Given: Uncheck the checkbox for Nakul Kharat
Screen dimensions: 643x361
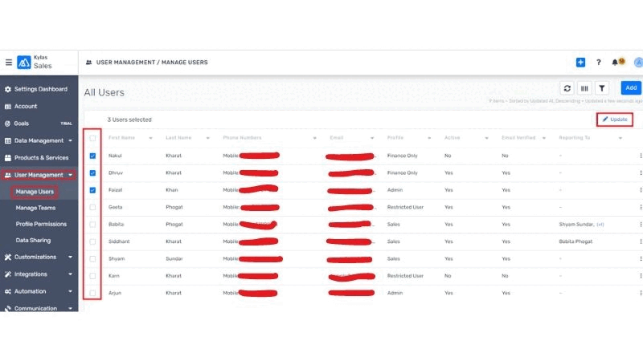Looking at the screenshot, I should (93, 156).
